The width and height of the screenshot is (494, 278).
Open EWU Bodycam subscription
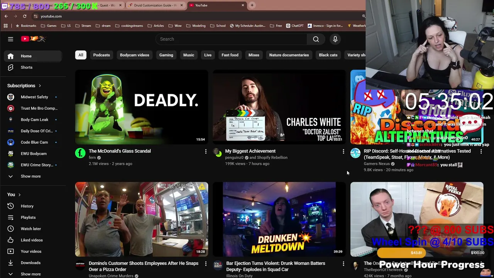click(x=33, y=154)
